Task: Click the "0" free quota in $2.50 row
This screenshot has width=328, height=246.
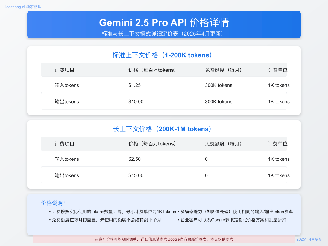Action: point(206,159)
